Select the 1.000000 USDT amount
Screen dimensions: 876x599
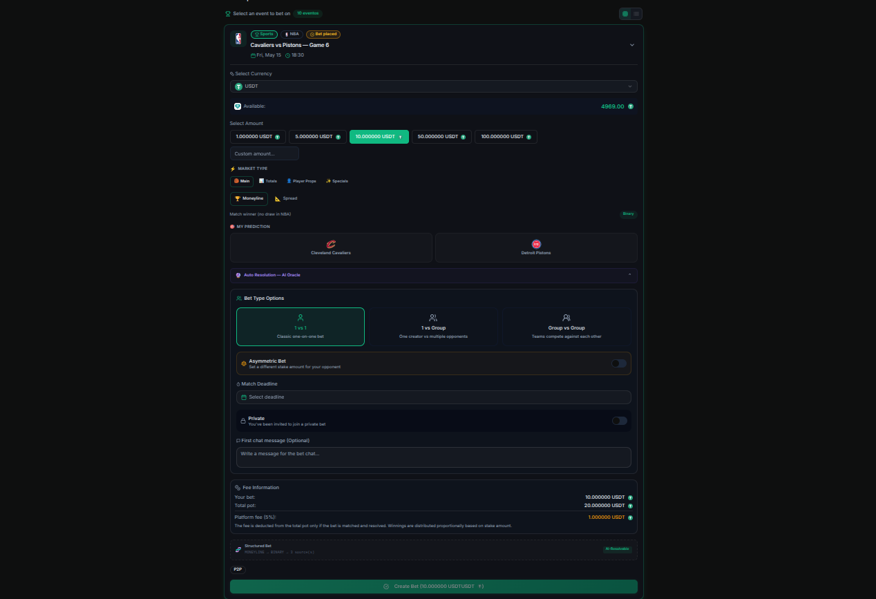(x=258, y=137)
